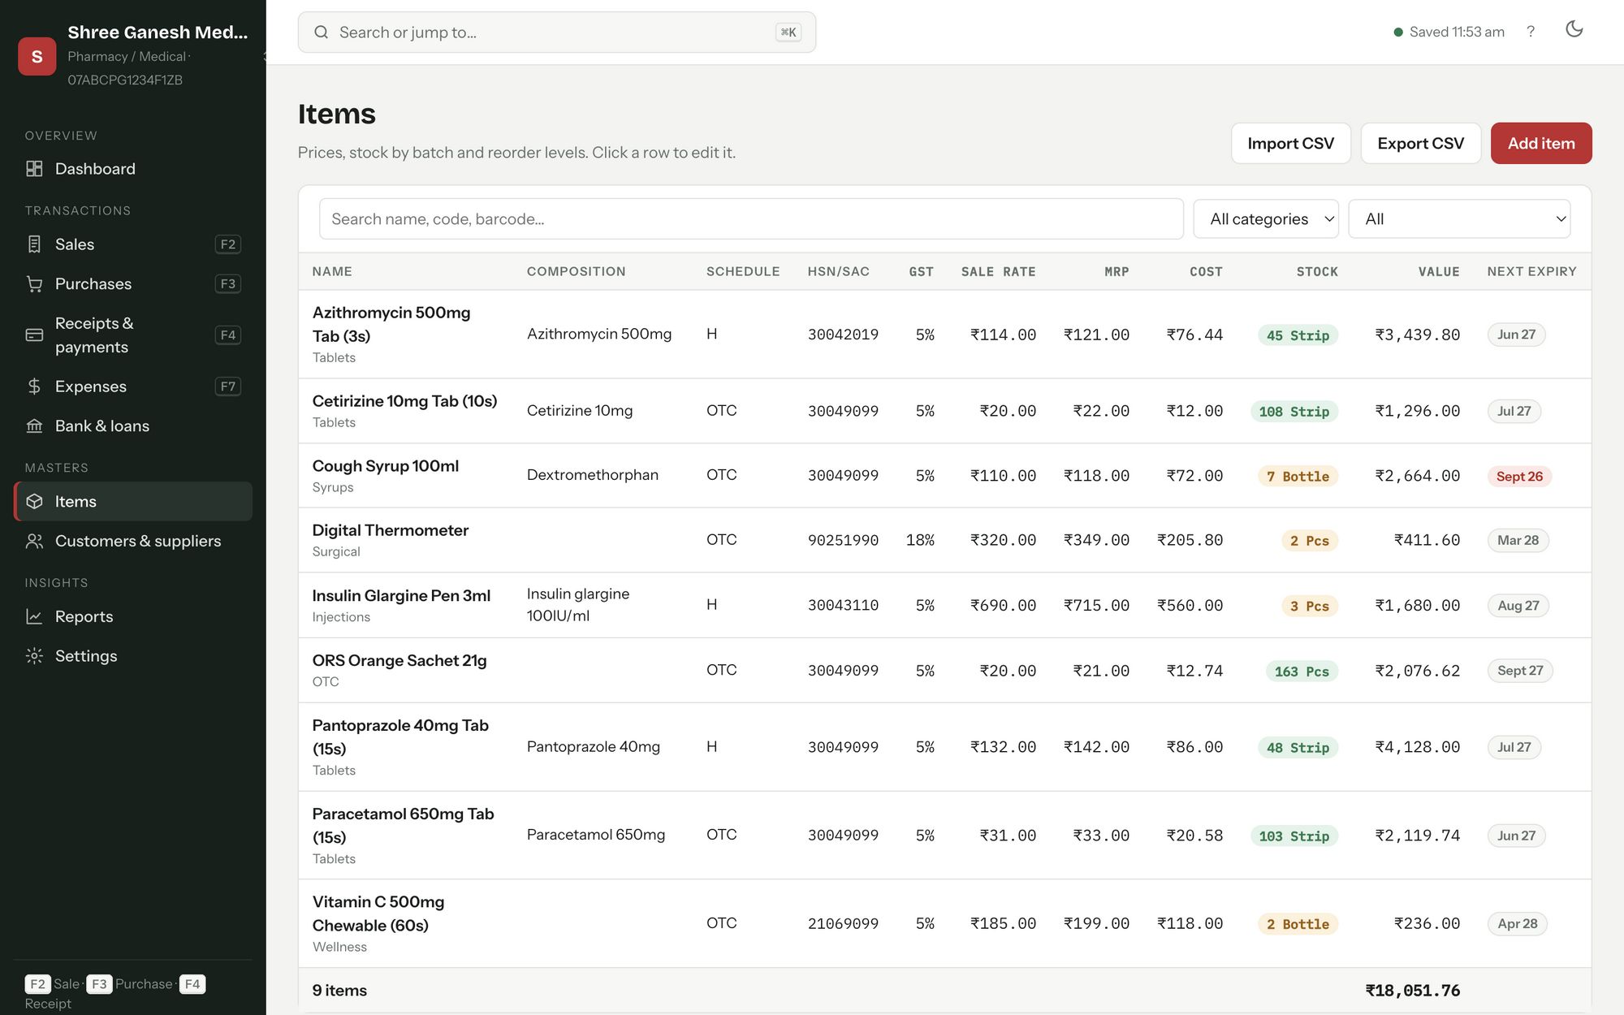Click the Customers & suppliers people icon
The image size is (1624, 1015).
[34, 542]
